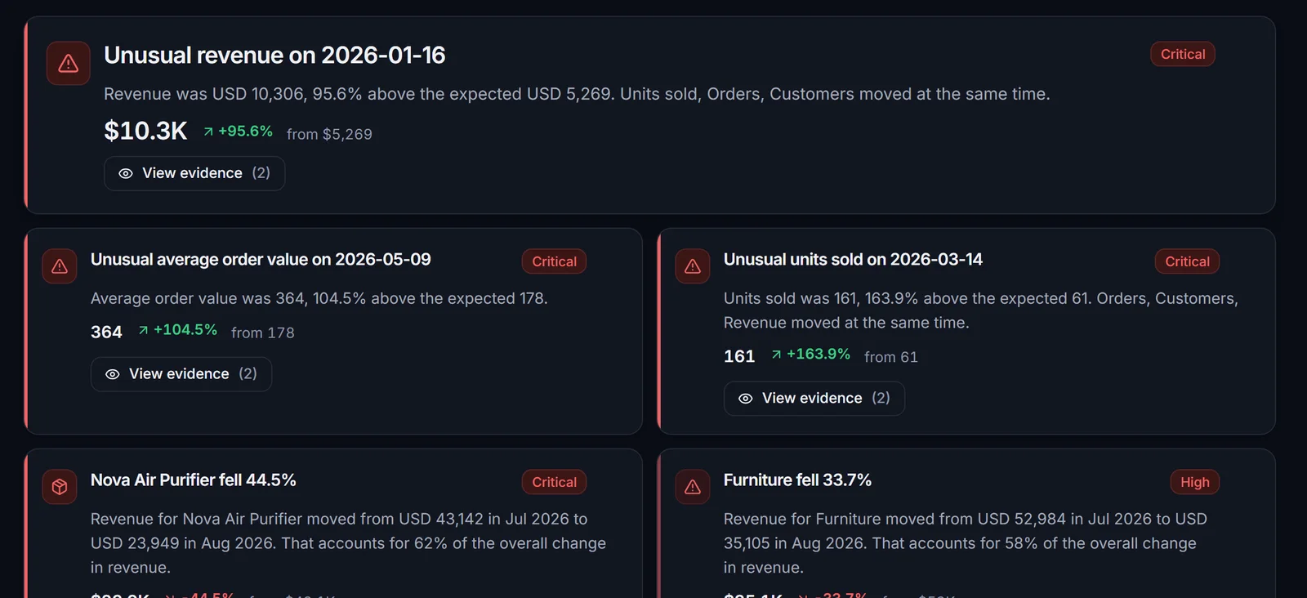Click the up-arrow trend icon next to +163.9%
Viewport: 1307px width, 598px height.
click(x=777, y=355)
